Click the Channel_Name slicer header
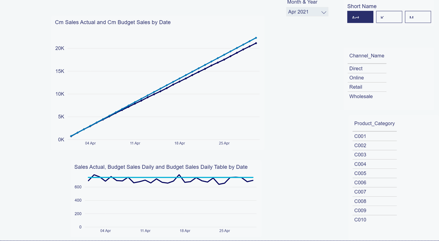The image size is (439, 241). tap(367, 56)
